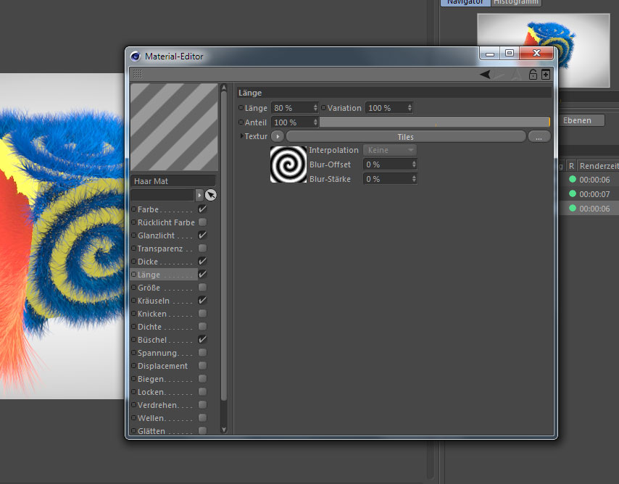Select the Wellen channel label
The width and height of the screenshot is (619, 484).
coord(151,417)
